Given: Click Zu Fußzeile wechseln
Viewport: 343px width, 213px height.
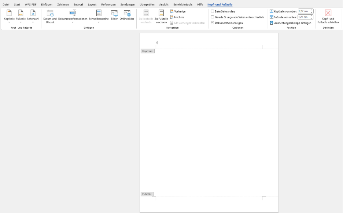Looking at the screenshot, I should (161, 17).
